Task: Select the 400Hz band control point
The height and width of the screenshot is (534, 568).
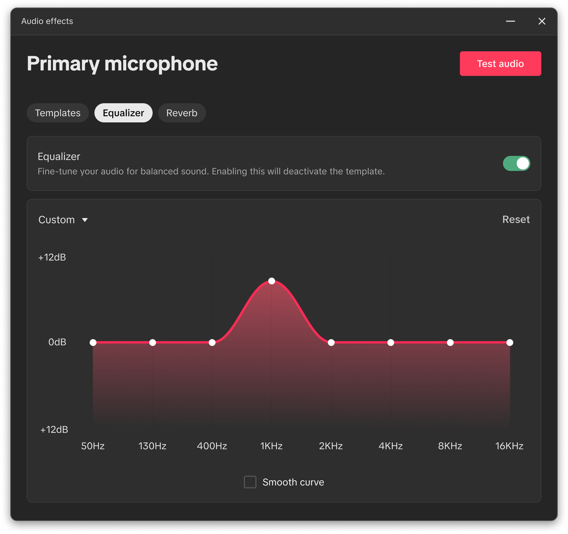Action: (x=212, y=342)
